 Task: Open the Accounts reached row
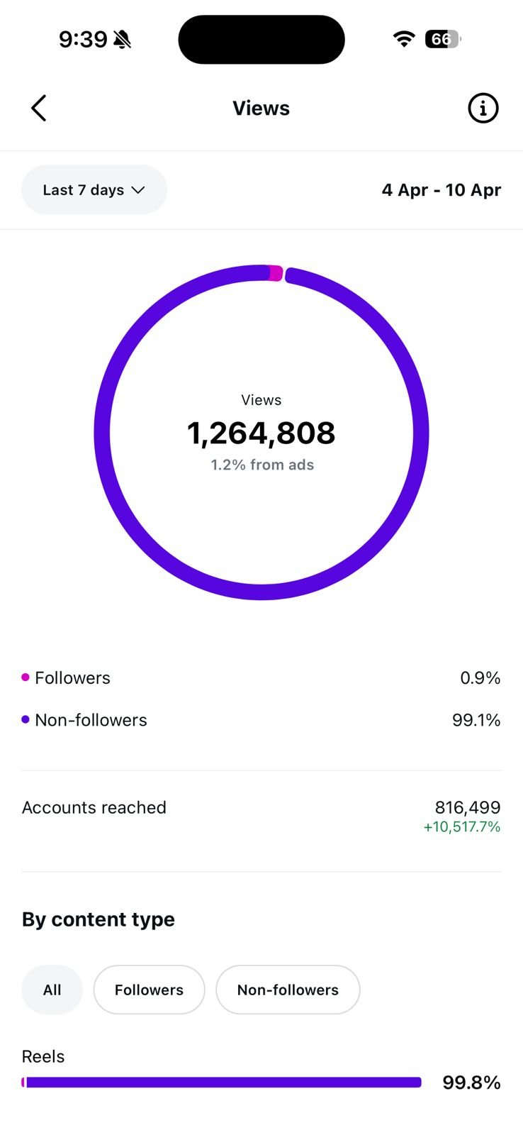261,816
